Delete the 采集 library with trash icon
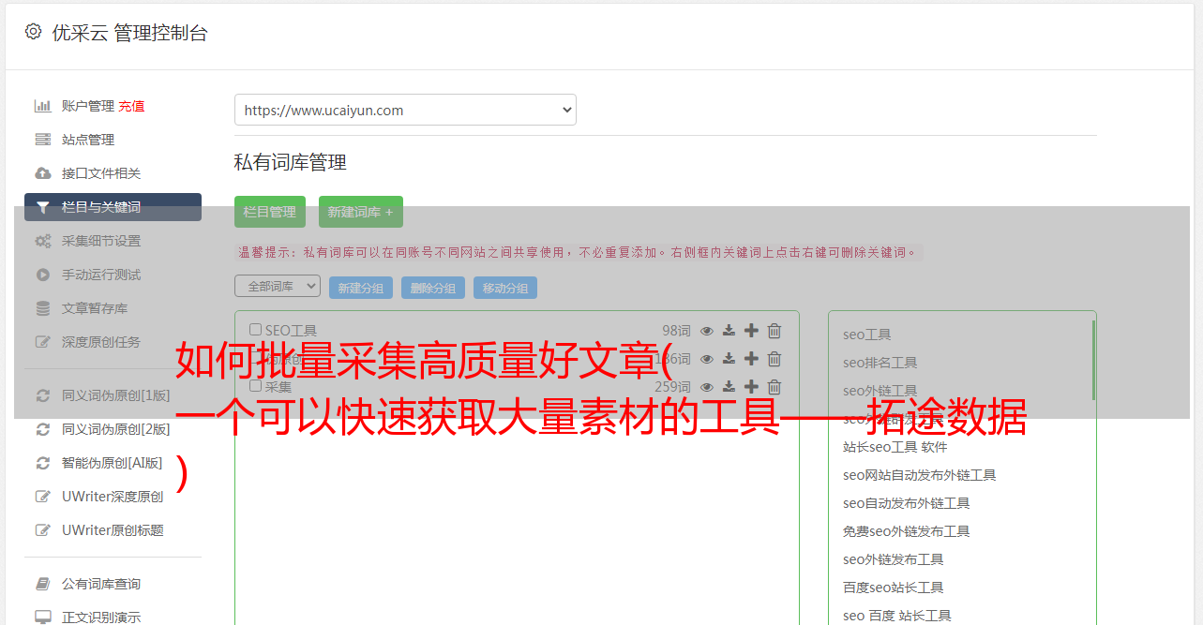 pyautogui.click(x=774, y=387)
